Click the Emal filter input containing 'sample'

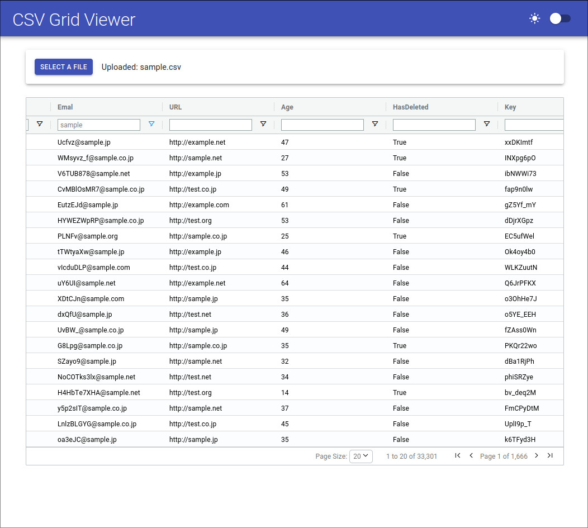[x=99, y=125]
